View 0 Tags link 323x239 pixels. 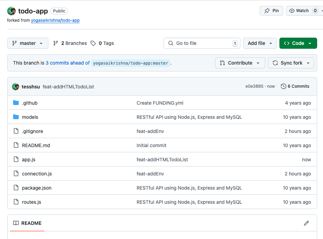tap(102, 43)
